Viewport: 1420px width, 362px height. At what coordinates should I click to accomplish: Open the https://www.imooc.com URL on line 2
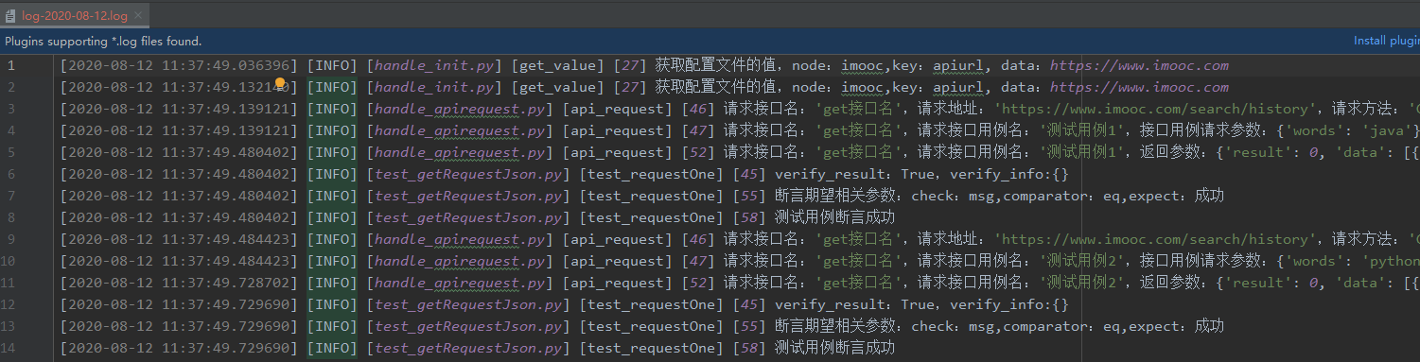[1139, 87]
